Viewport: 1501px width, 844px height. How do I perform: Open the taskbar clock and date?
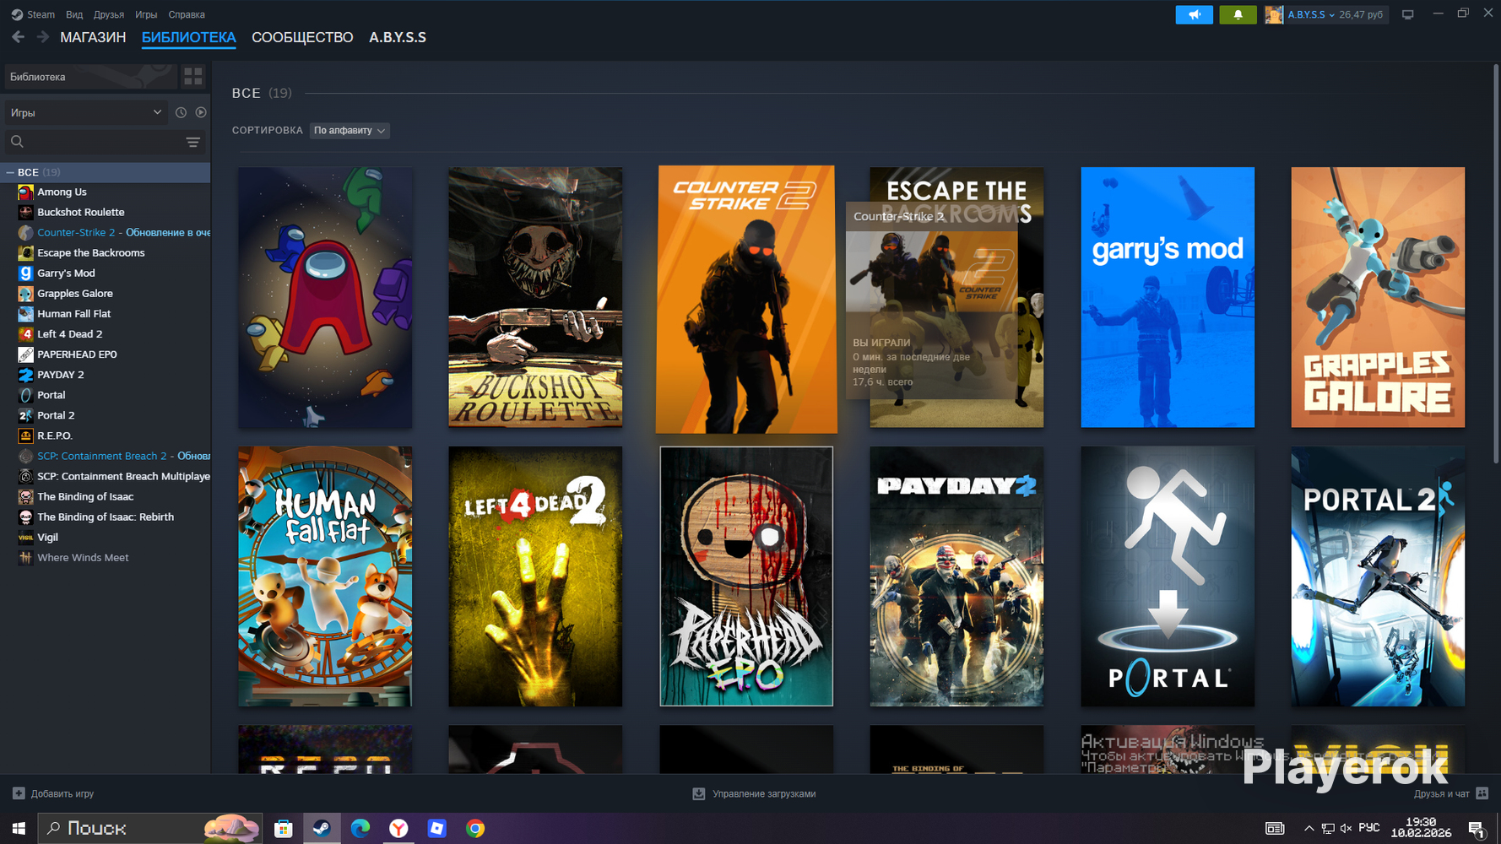tap(1421, 828)
